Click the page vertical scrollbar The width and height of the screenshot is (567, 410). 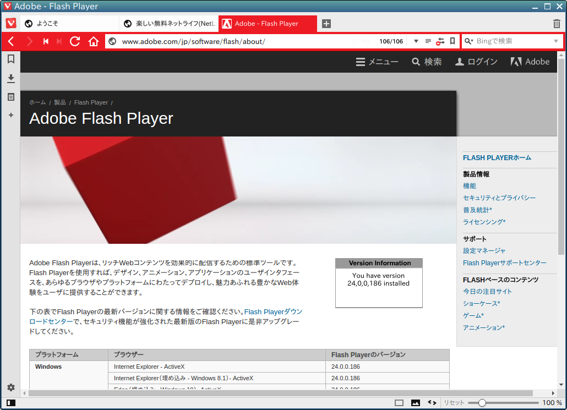point(561,156)
